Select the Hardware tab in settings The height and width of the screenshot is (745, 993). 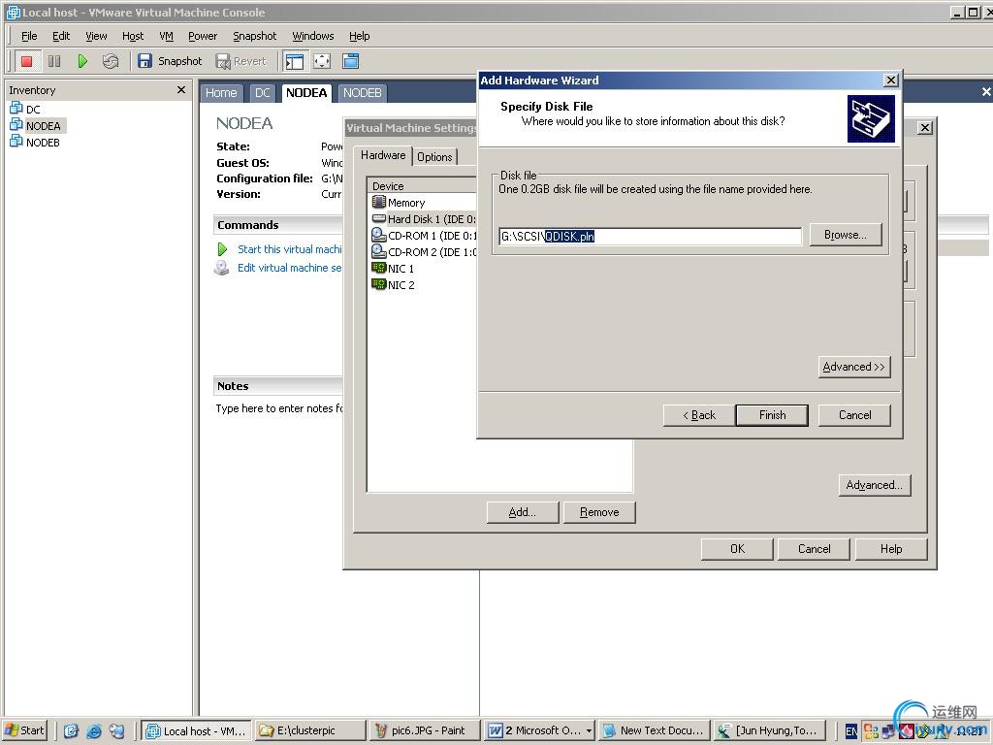[383, 155]
